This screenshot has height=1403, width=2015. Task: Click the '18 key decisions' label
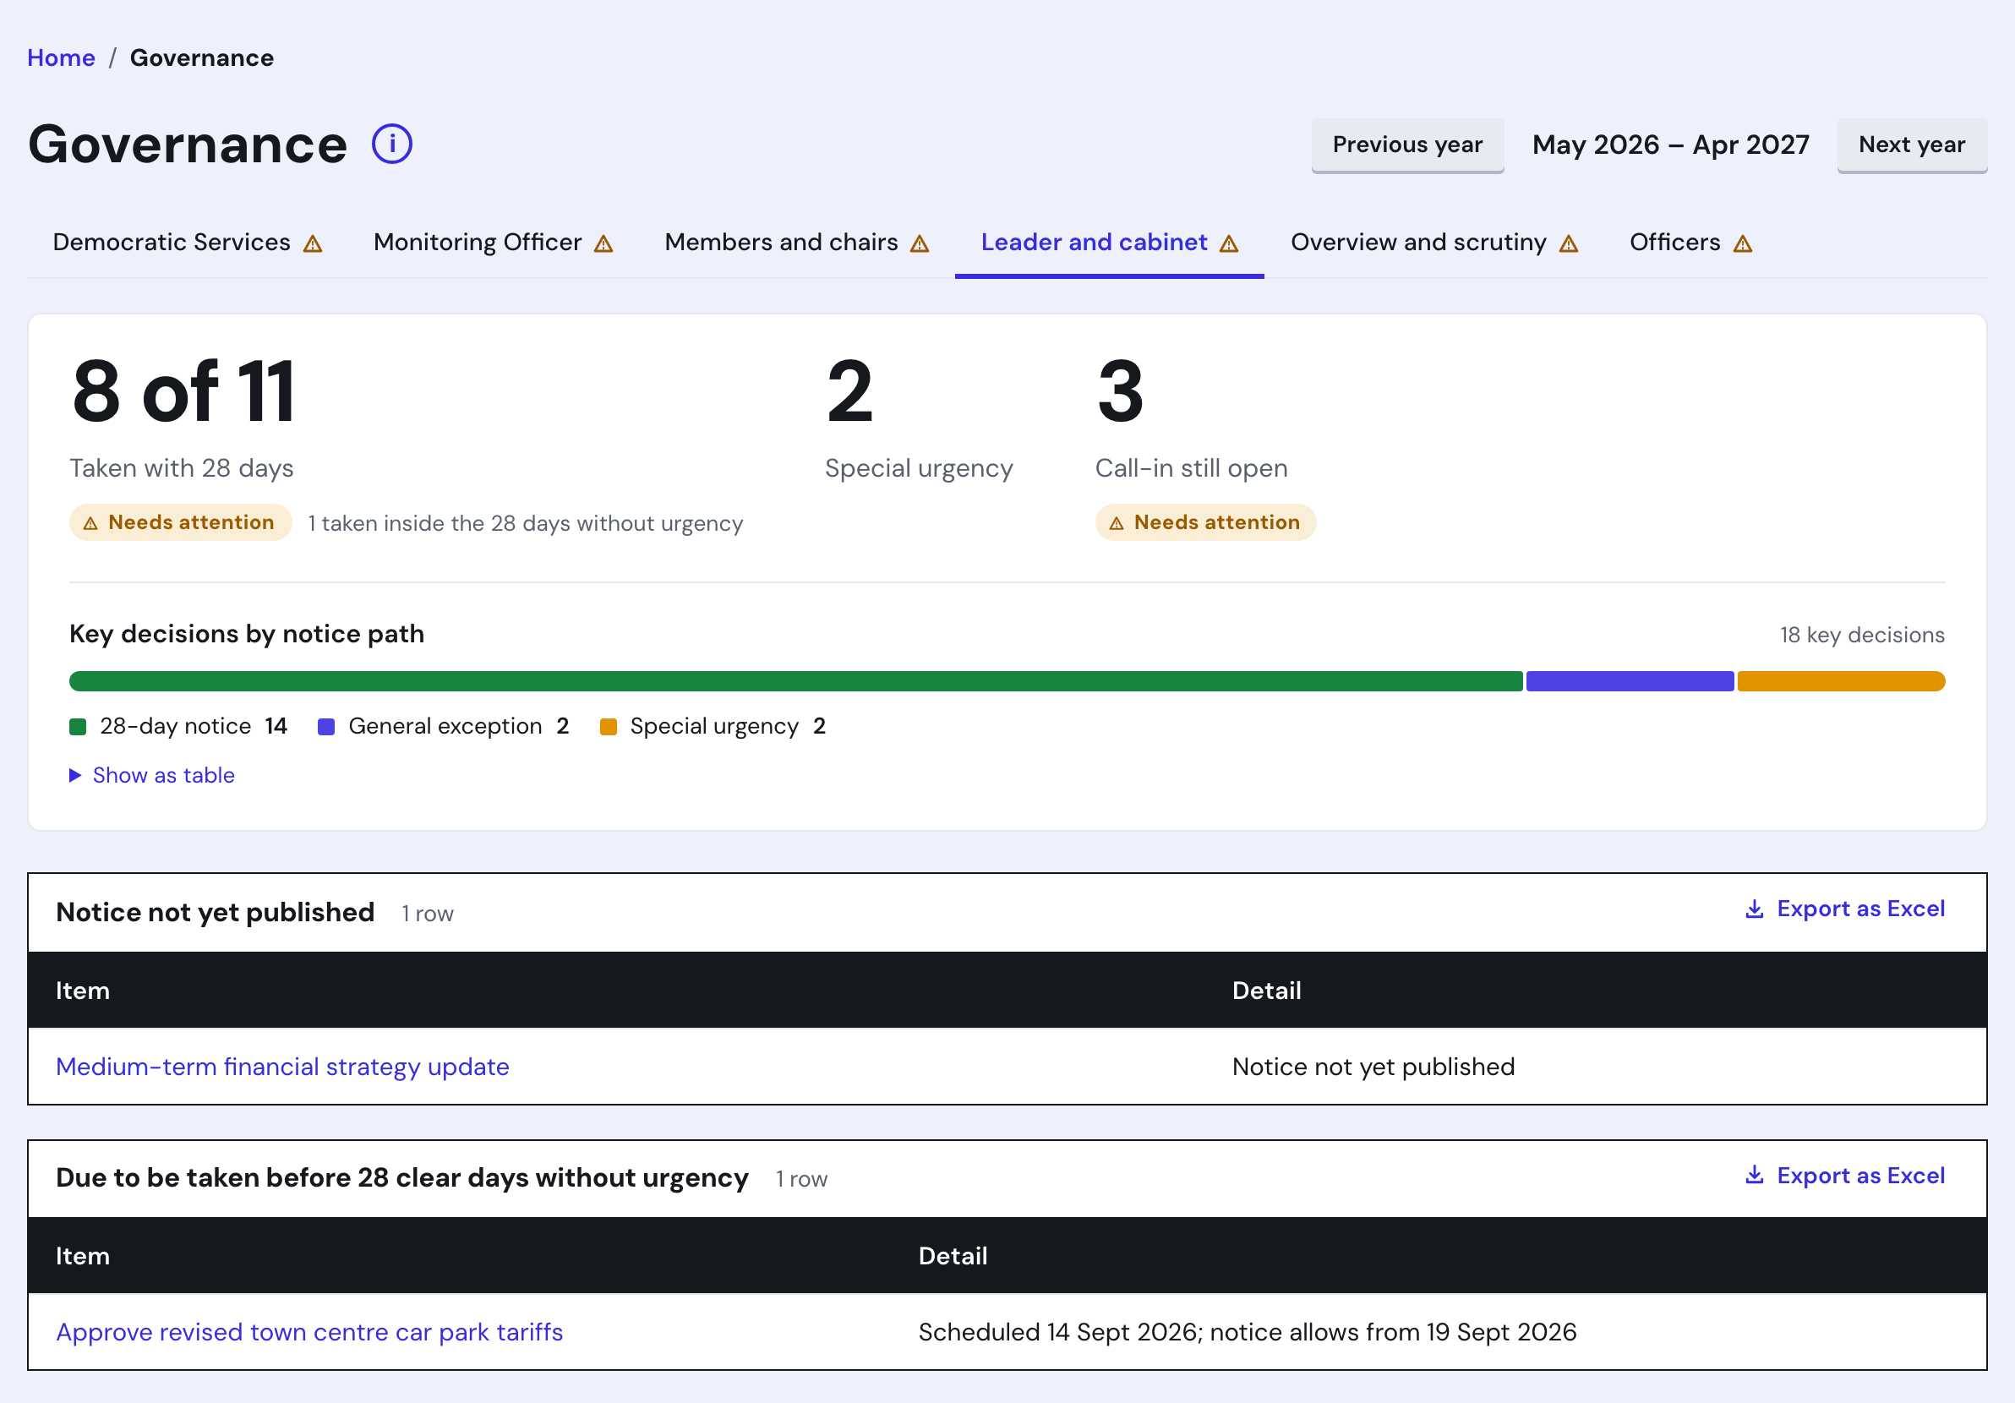1862,636
